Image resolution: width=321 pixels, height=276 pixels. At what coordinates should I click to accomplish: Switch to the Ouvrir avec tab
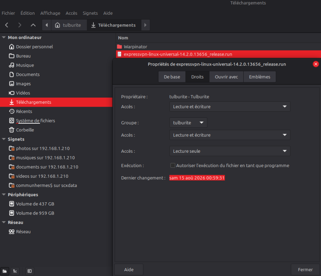(226, 77)
